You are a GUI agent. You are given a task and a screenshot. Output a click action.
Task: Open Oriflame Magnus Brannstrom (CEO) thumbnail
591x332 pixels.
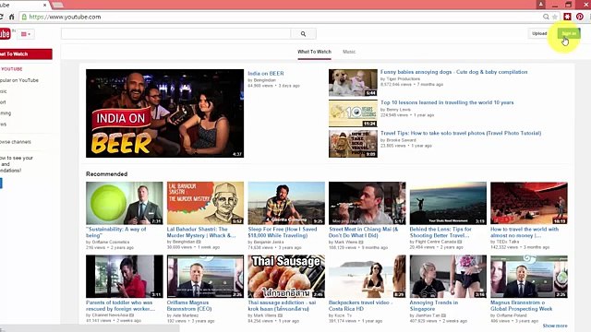205,277
